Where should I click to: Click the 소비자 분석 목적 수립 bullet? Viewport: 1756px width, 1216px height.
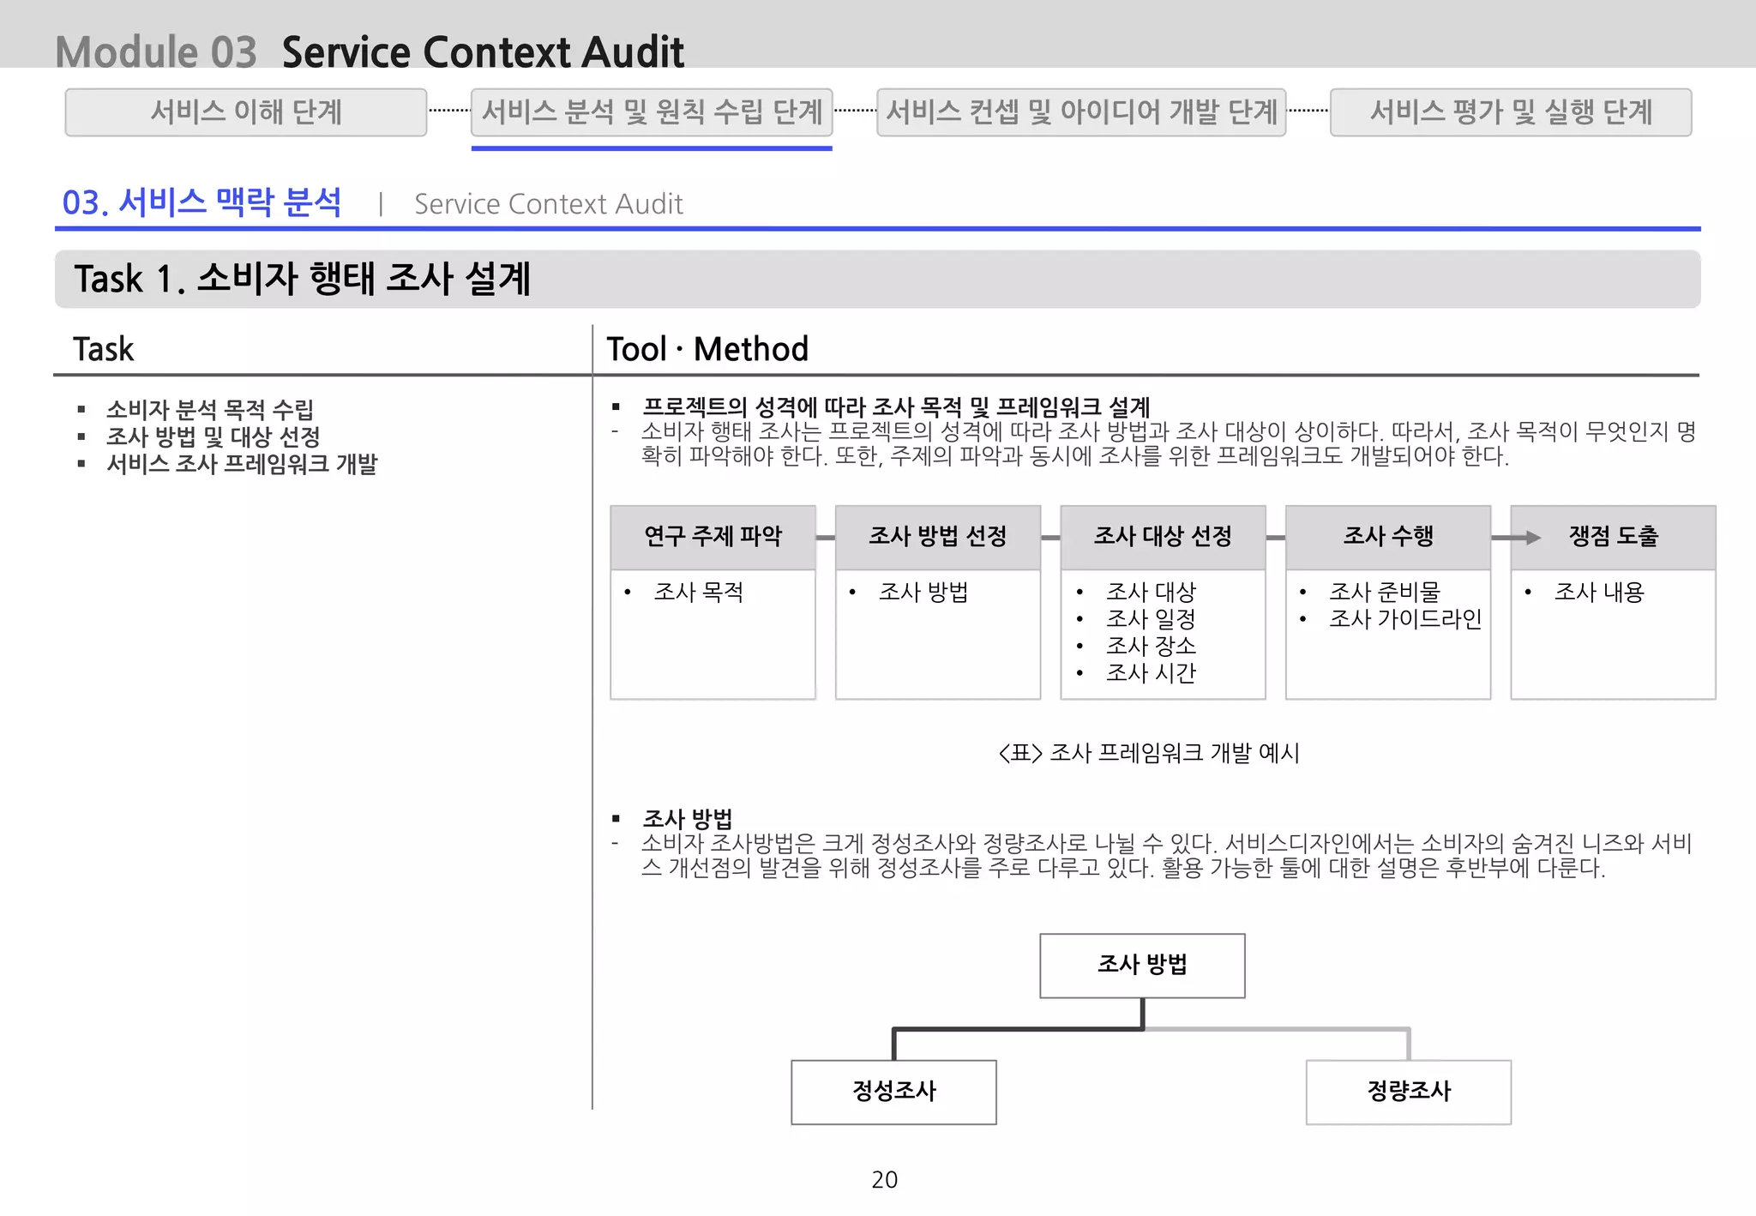209,409
